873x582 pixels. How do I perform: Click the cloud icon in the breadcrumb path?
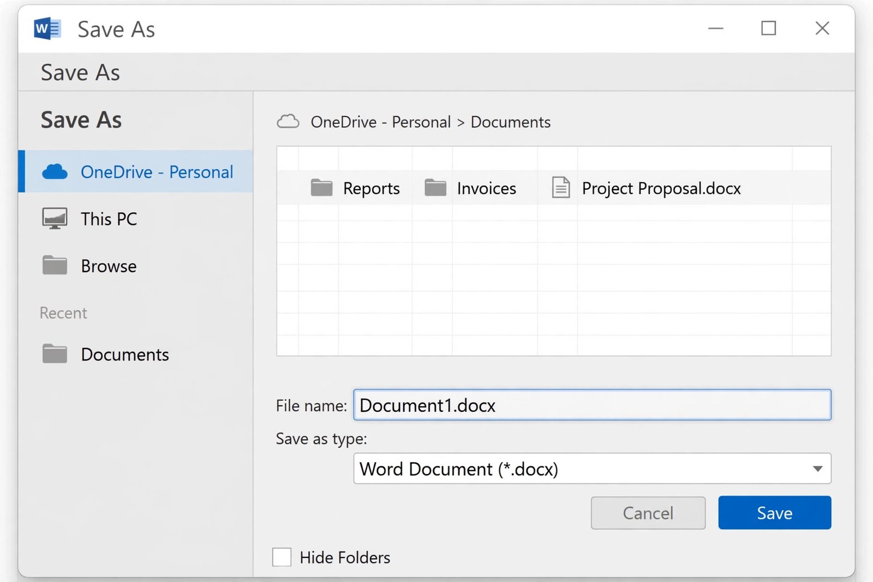coord(288,121)
